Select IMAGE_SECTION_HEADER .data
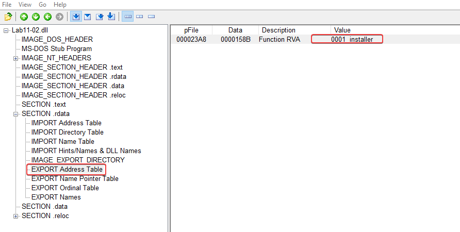 coord(73,86)
